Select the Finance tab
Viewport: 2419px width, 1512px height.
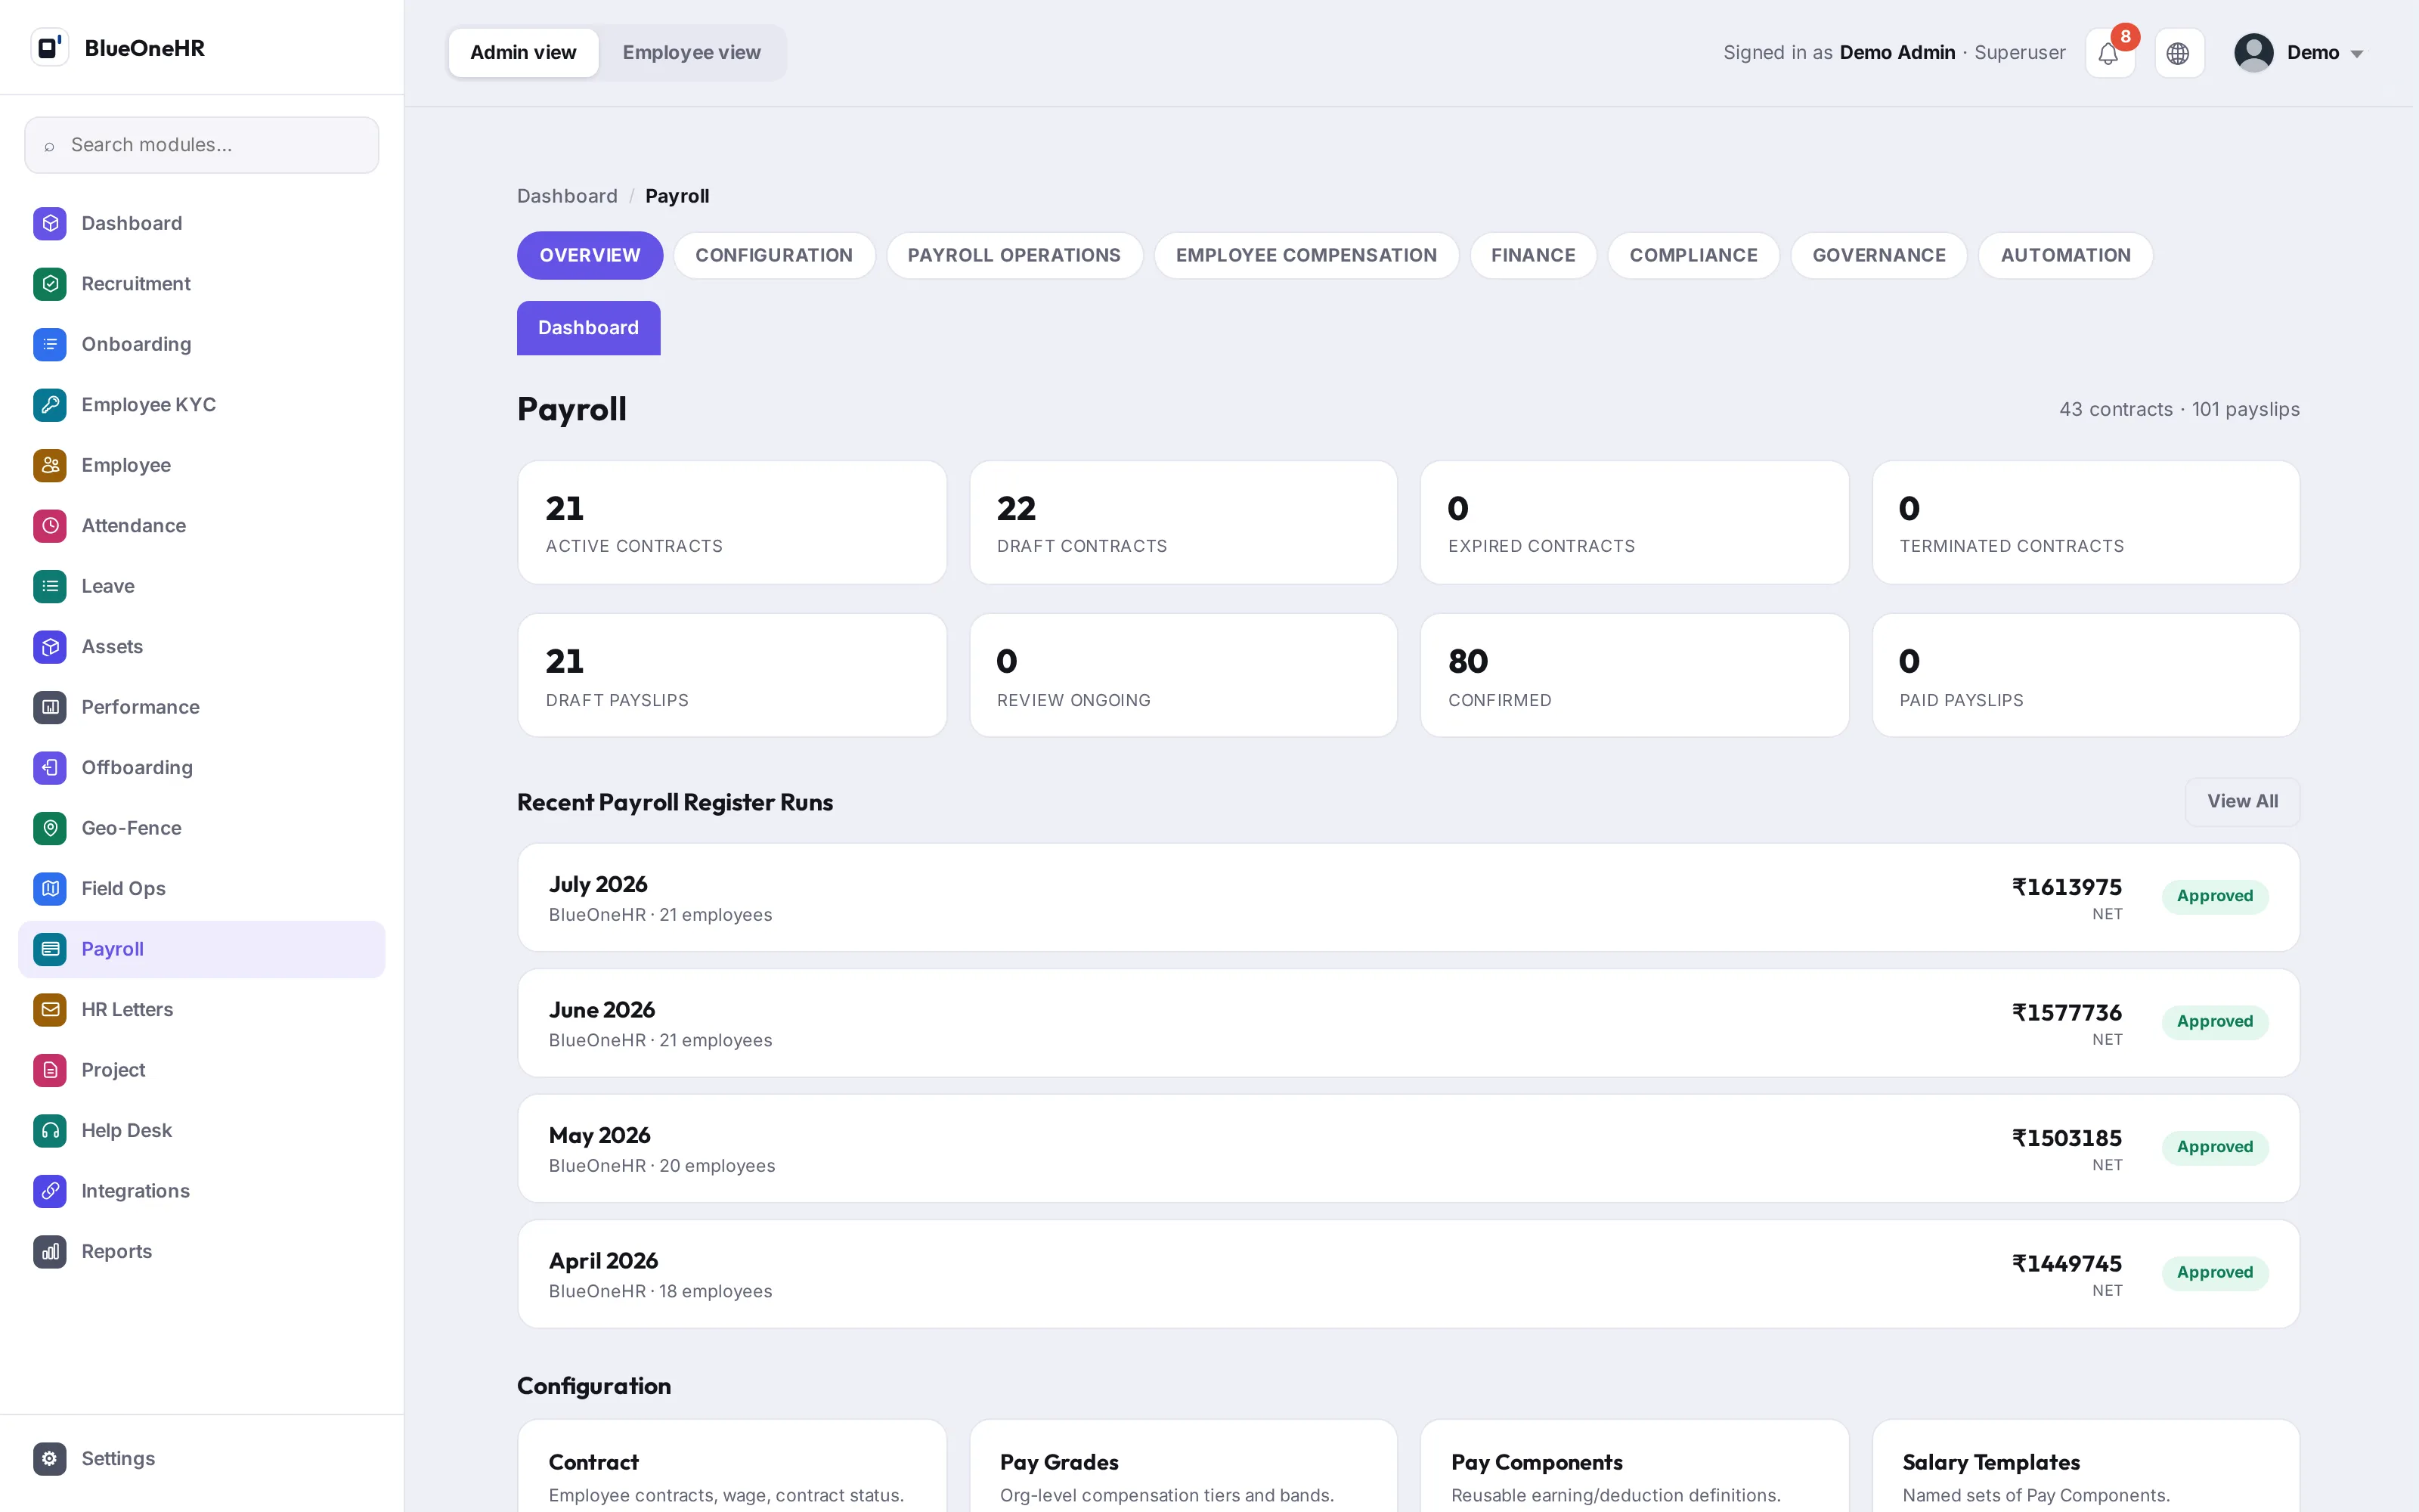[1532, 255]
